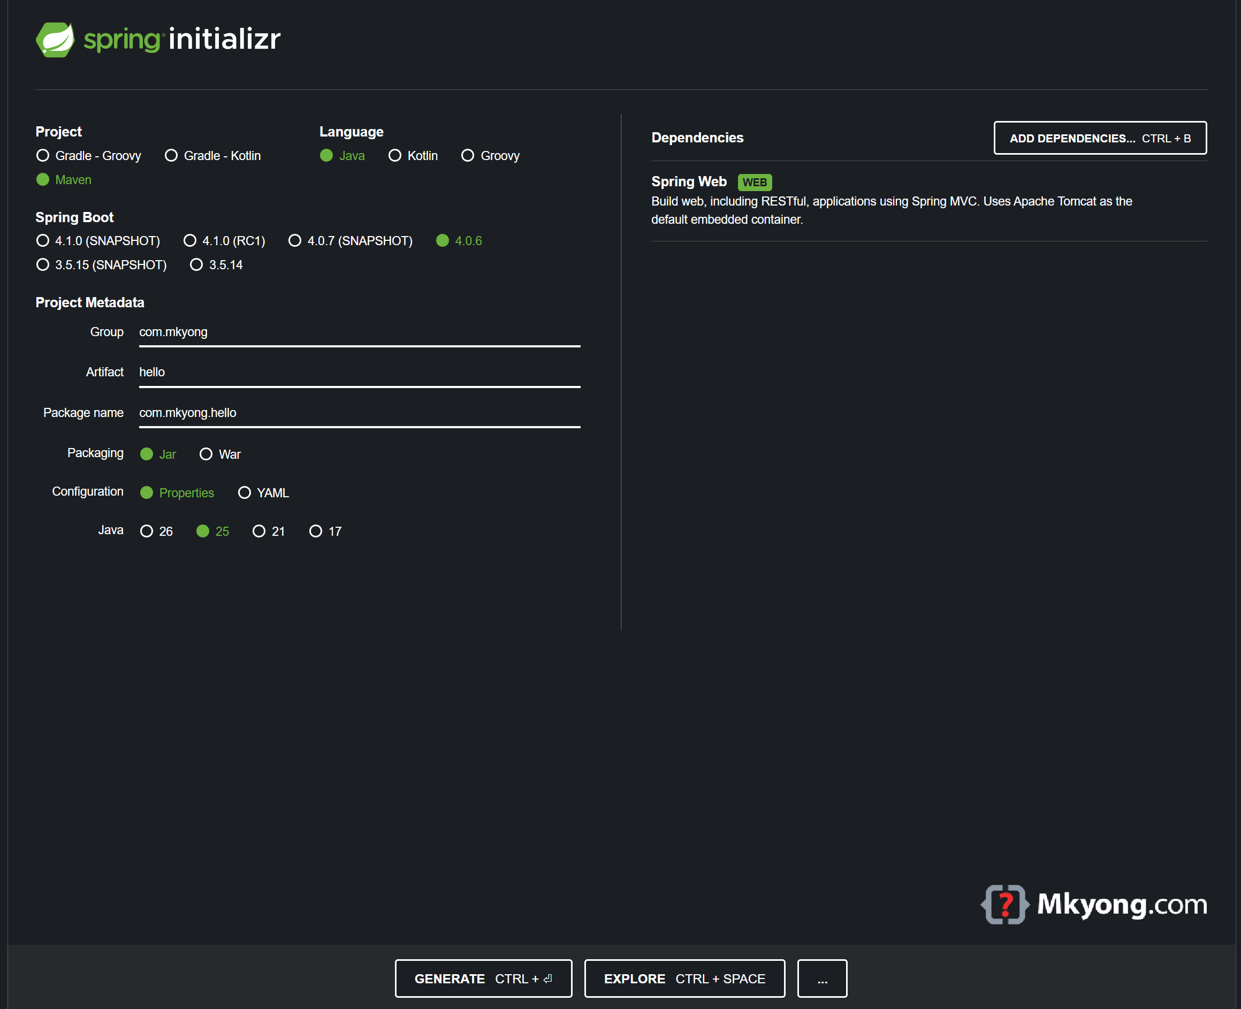Select Java version 17
1241x1009 pixels.
[x=325, y=531]
